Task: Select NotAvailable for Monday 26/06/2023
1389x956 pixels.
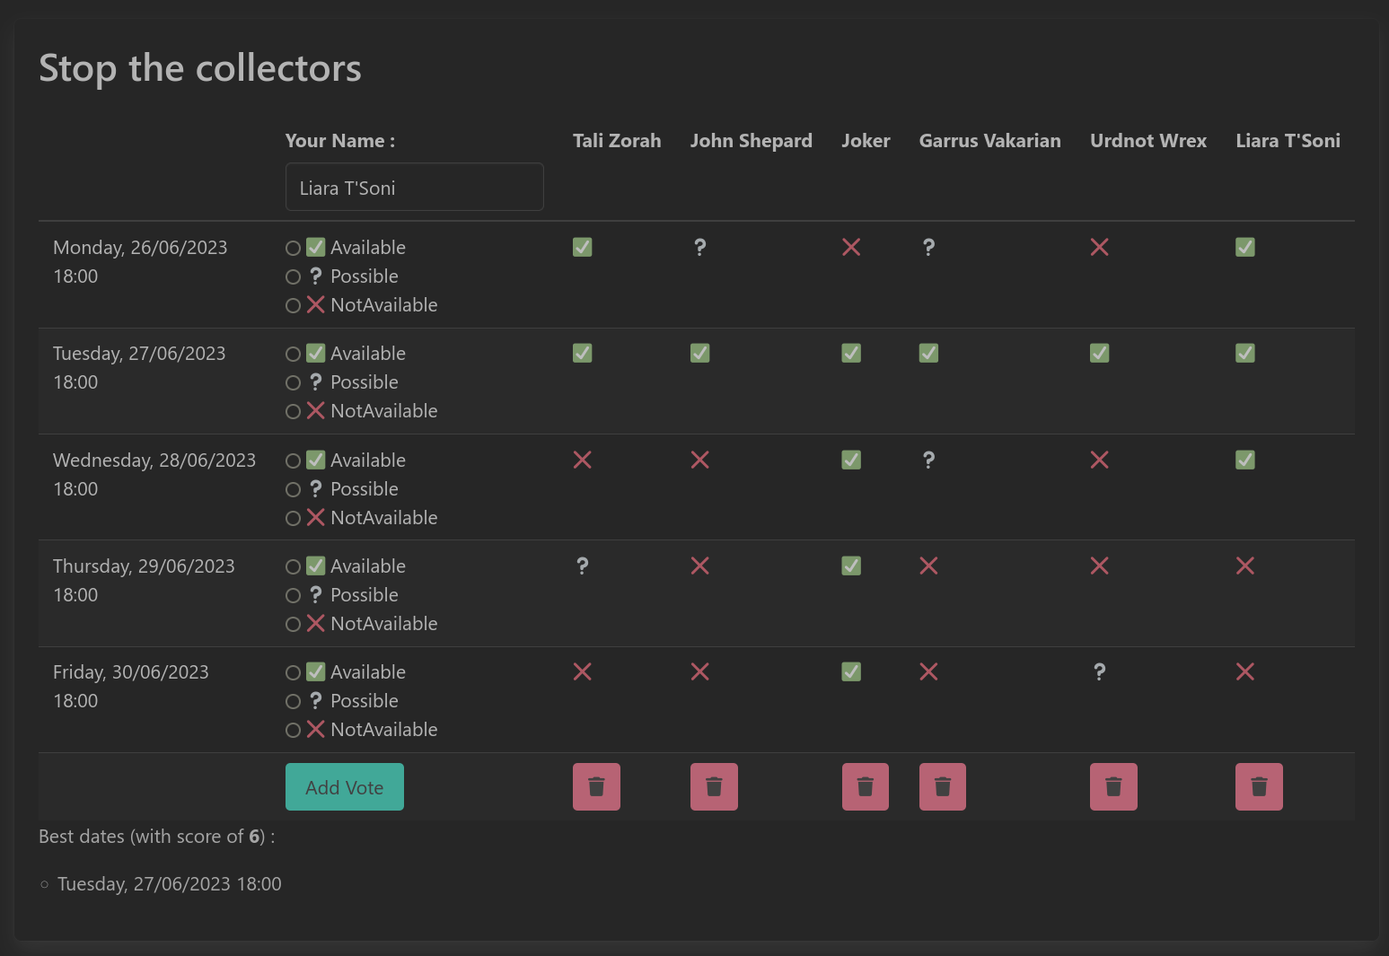Action: click(293, 305)
